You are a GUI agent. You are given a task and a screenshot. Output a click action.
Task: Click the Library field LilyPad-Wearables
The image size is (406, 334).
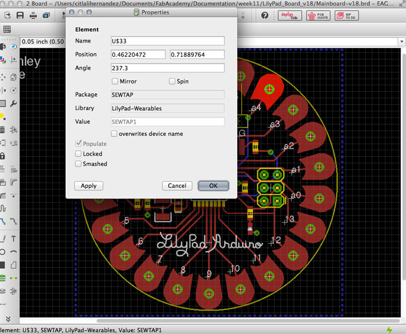tap(168, 109)
